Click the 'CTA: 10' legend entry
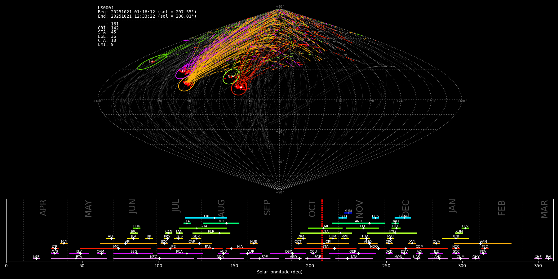This screenshot has width=558, height=279. [x=107, y=41]
